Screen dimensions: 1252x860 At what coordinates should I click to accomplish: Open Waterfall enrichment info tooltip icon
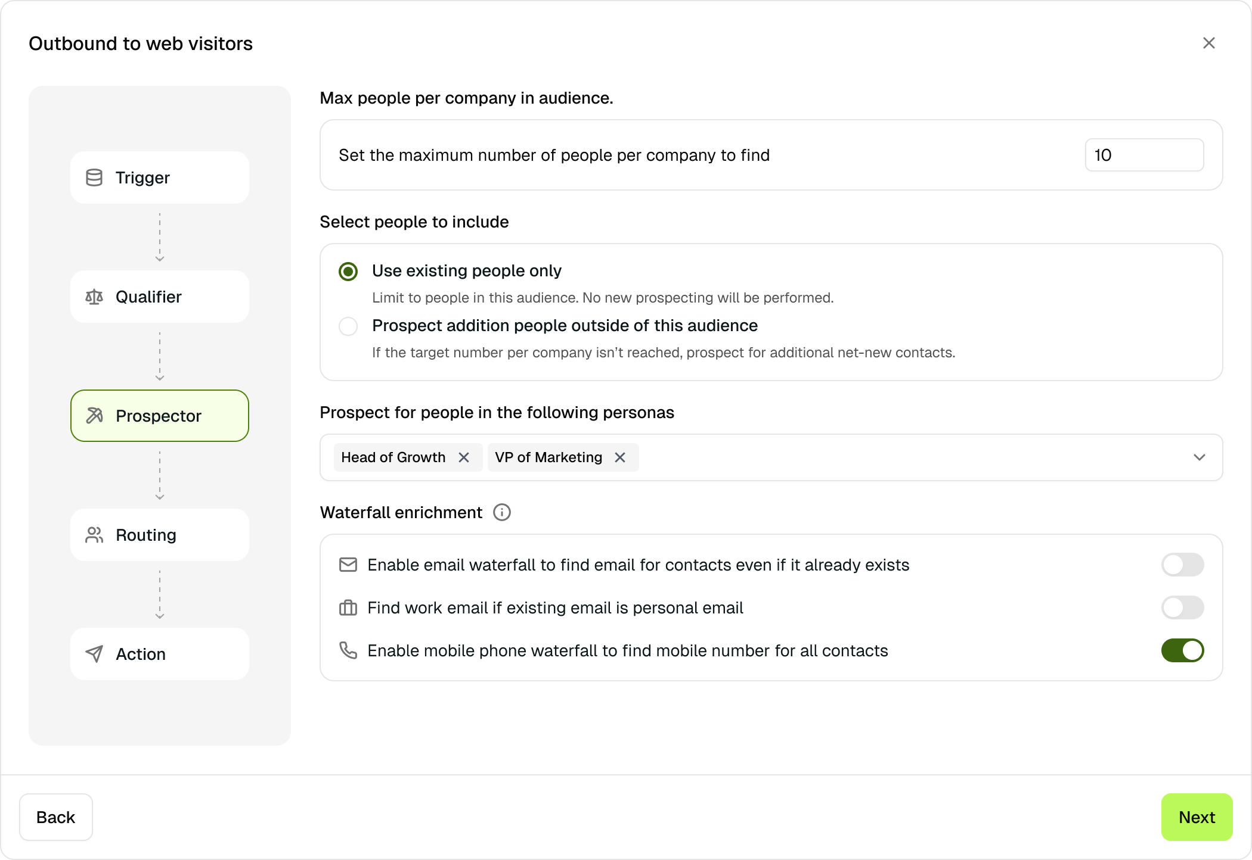pyautogui.click(x=502, y=512)
